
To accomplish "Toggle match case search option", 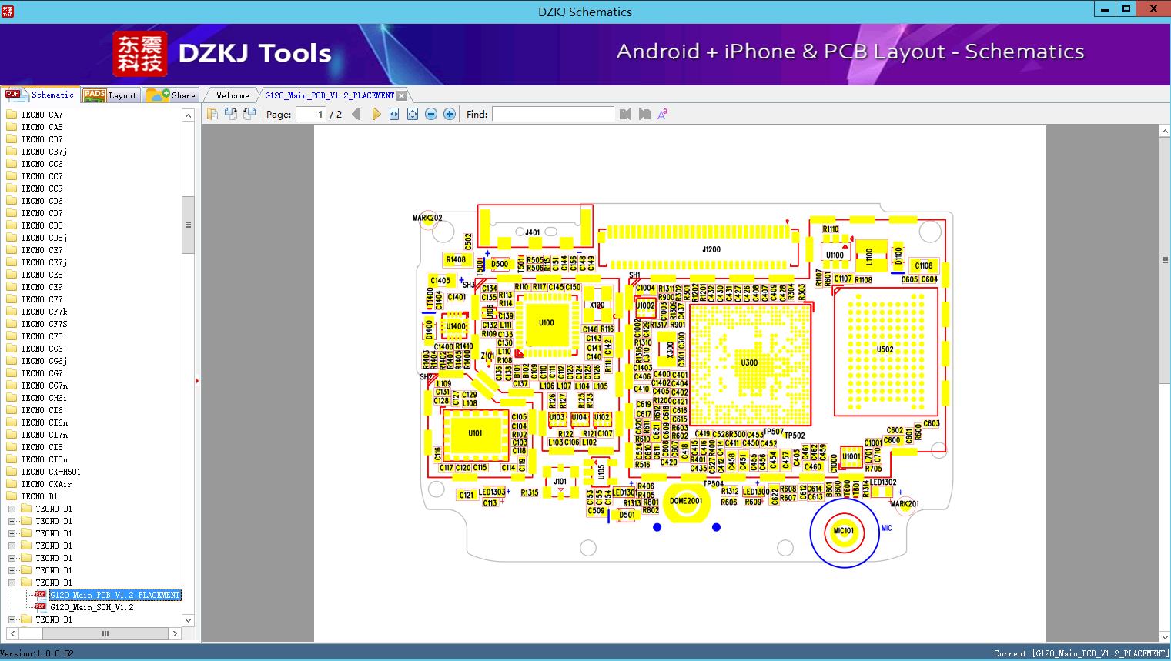I will (x=662, y=114).
